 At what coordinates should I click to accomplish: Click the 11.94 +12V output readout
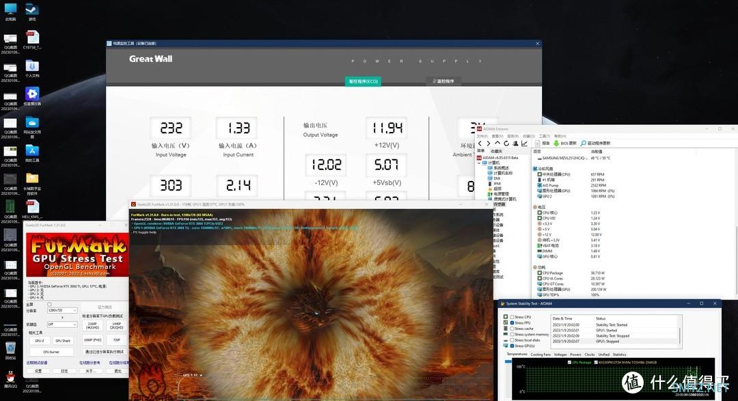tap(386, 128)
